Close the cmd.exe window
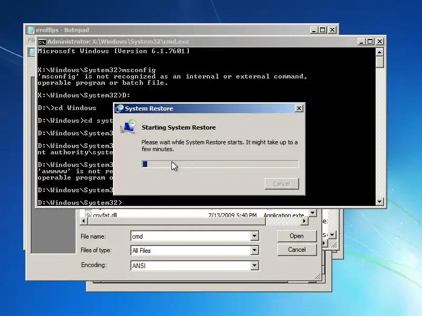 click(x=379, y=42)
